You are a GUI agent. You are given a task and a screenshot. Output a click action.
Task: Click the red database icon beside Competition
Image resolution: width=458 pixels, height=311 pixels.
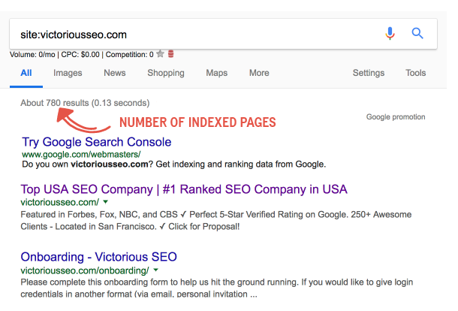170,54
